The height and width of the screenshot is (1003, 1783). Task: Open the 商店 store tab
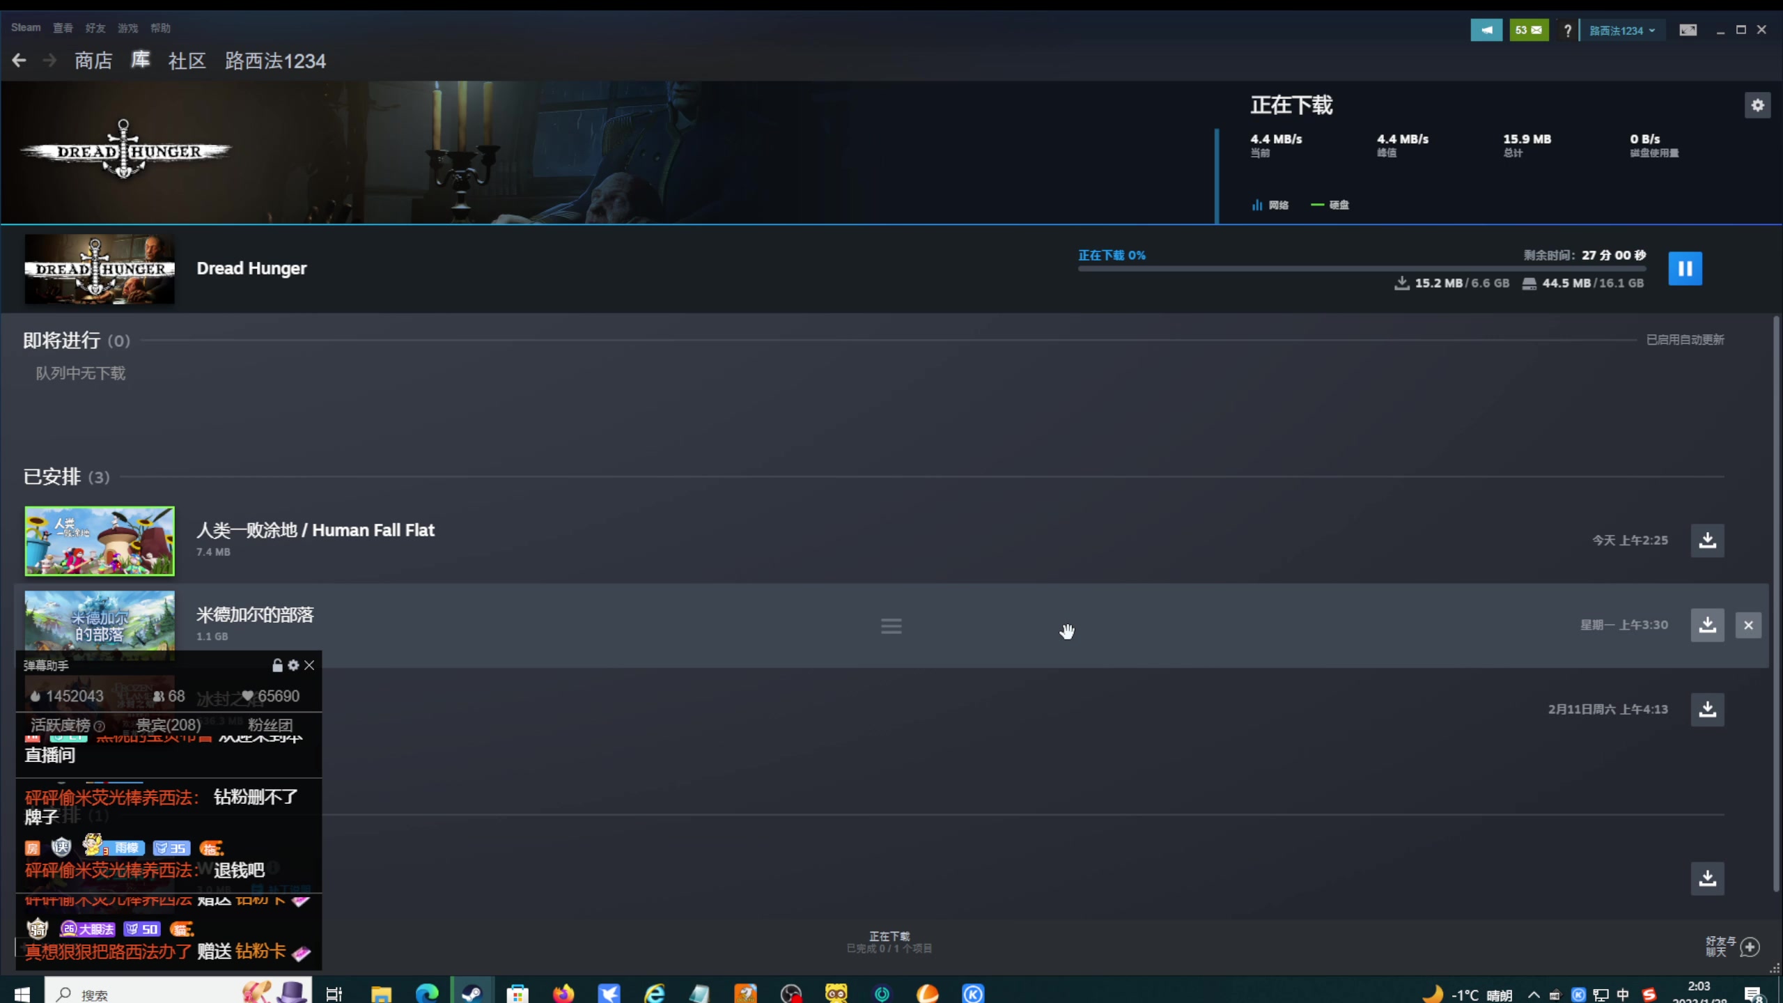(93, 61)
